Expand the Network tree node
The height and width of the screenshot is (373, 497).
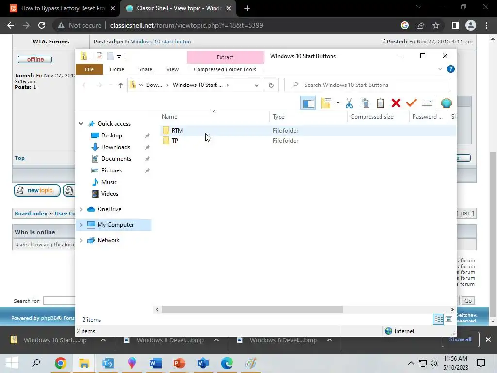pyautogui.click(x=81, y=240)
